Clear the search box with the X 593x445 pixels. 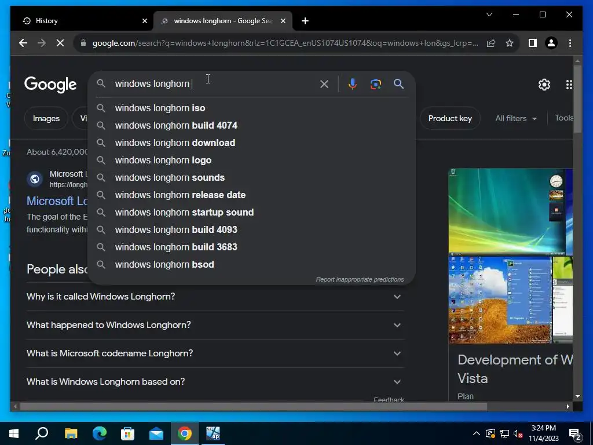pos(324,84)
